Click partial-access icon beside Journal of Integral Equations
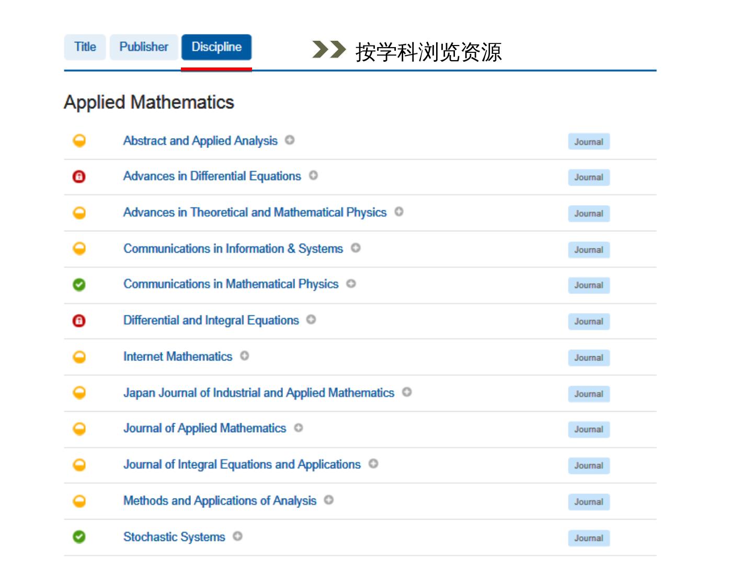 (x=79, y=465)
